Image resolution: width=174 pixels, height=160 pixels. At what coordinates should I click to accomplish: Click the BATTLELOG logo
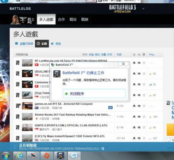pyautogui.click(x=20, y=8)
